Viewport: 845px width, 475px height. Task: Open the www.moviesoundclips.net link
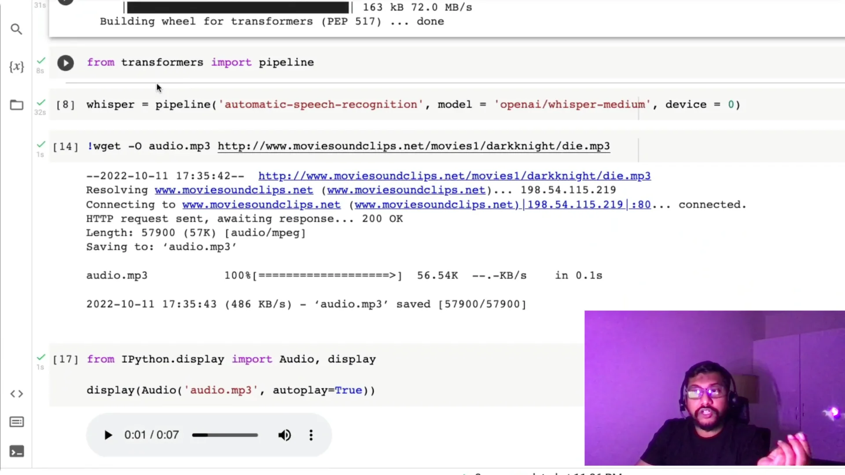point(233,190)
